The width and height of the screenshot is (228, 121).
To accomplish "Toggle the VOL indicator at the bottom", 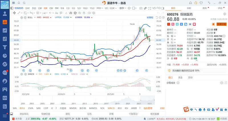I will click(x=102, y=108).
